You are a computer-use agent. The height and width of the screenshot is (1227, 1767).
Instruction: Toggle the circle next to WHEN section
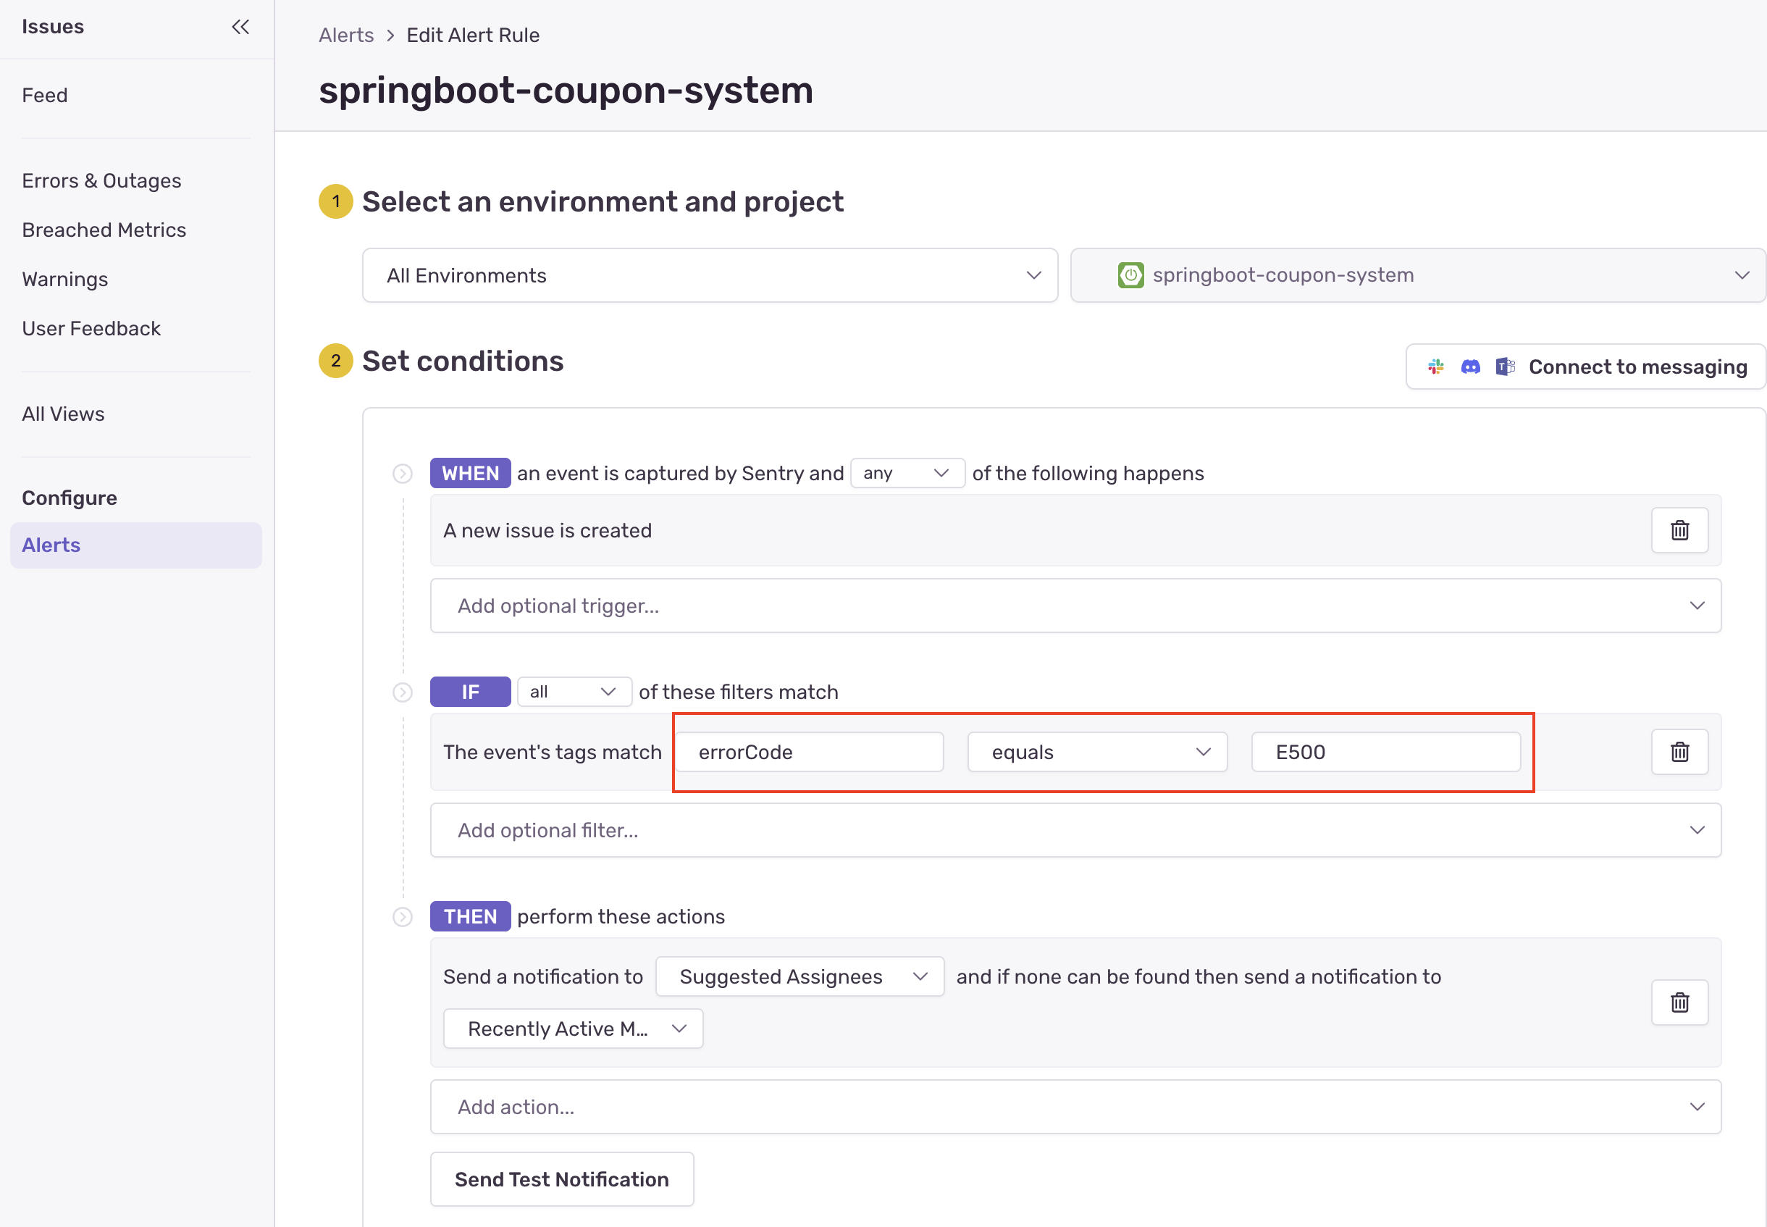[x=403, y=474]
